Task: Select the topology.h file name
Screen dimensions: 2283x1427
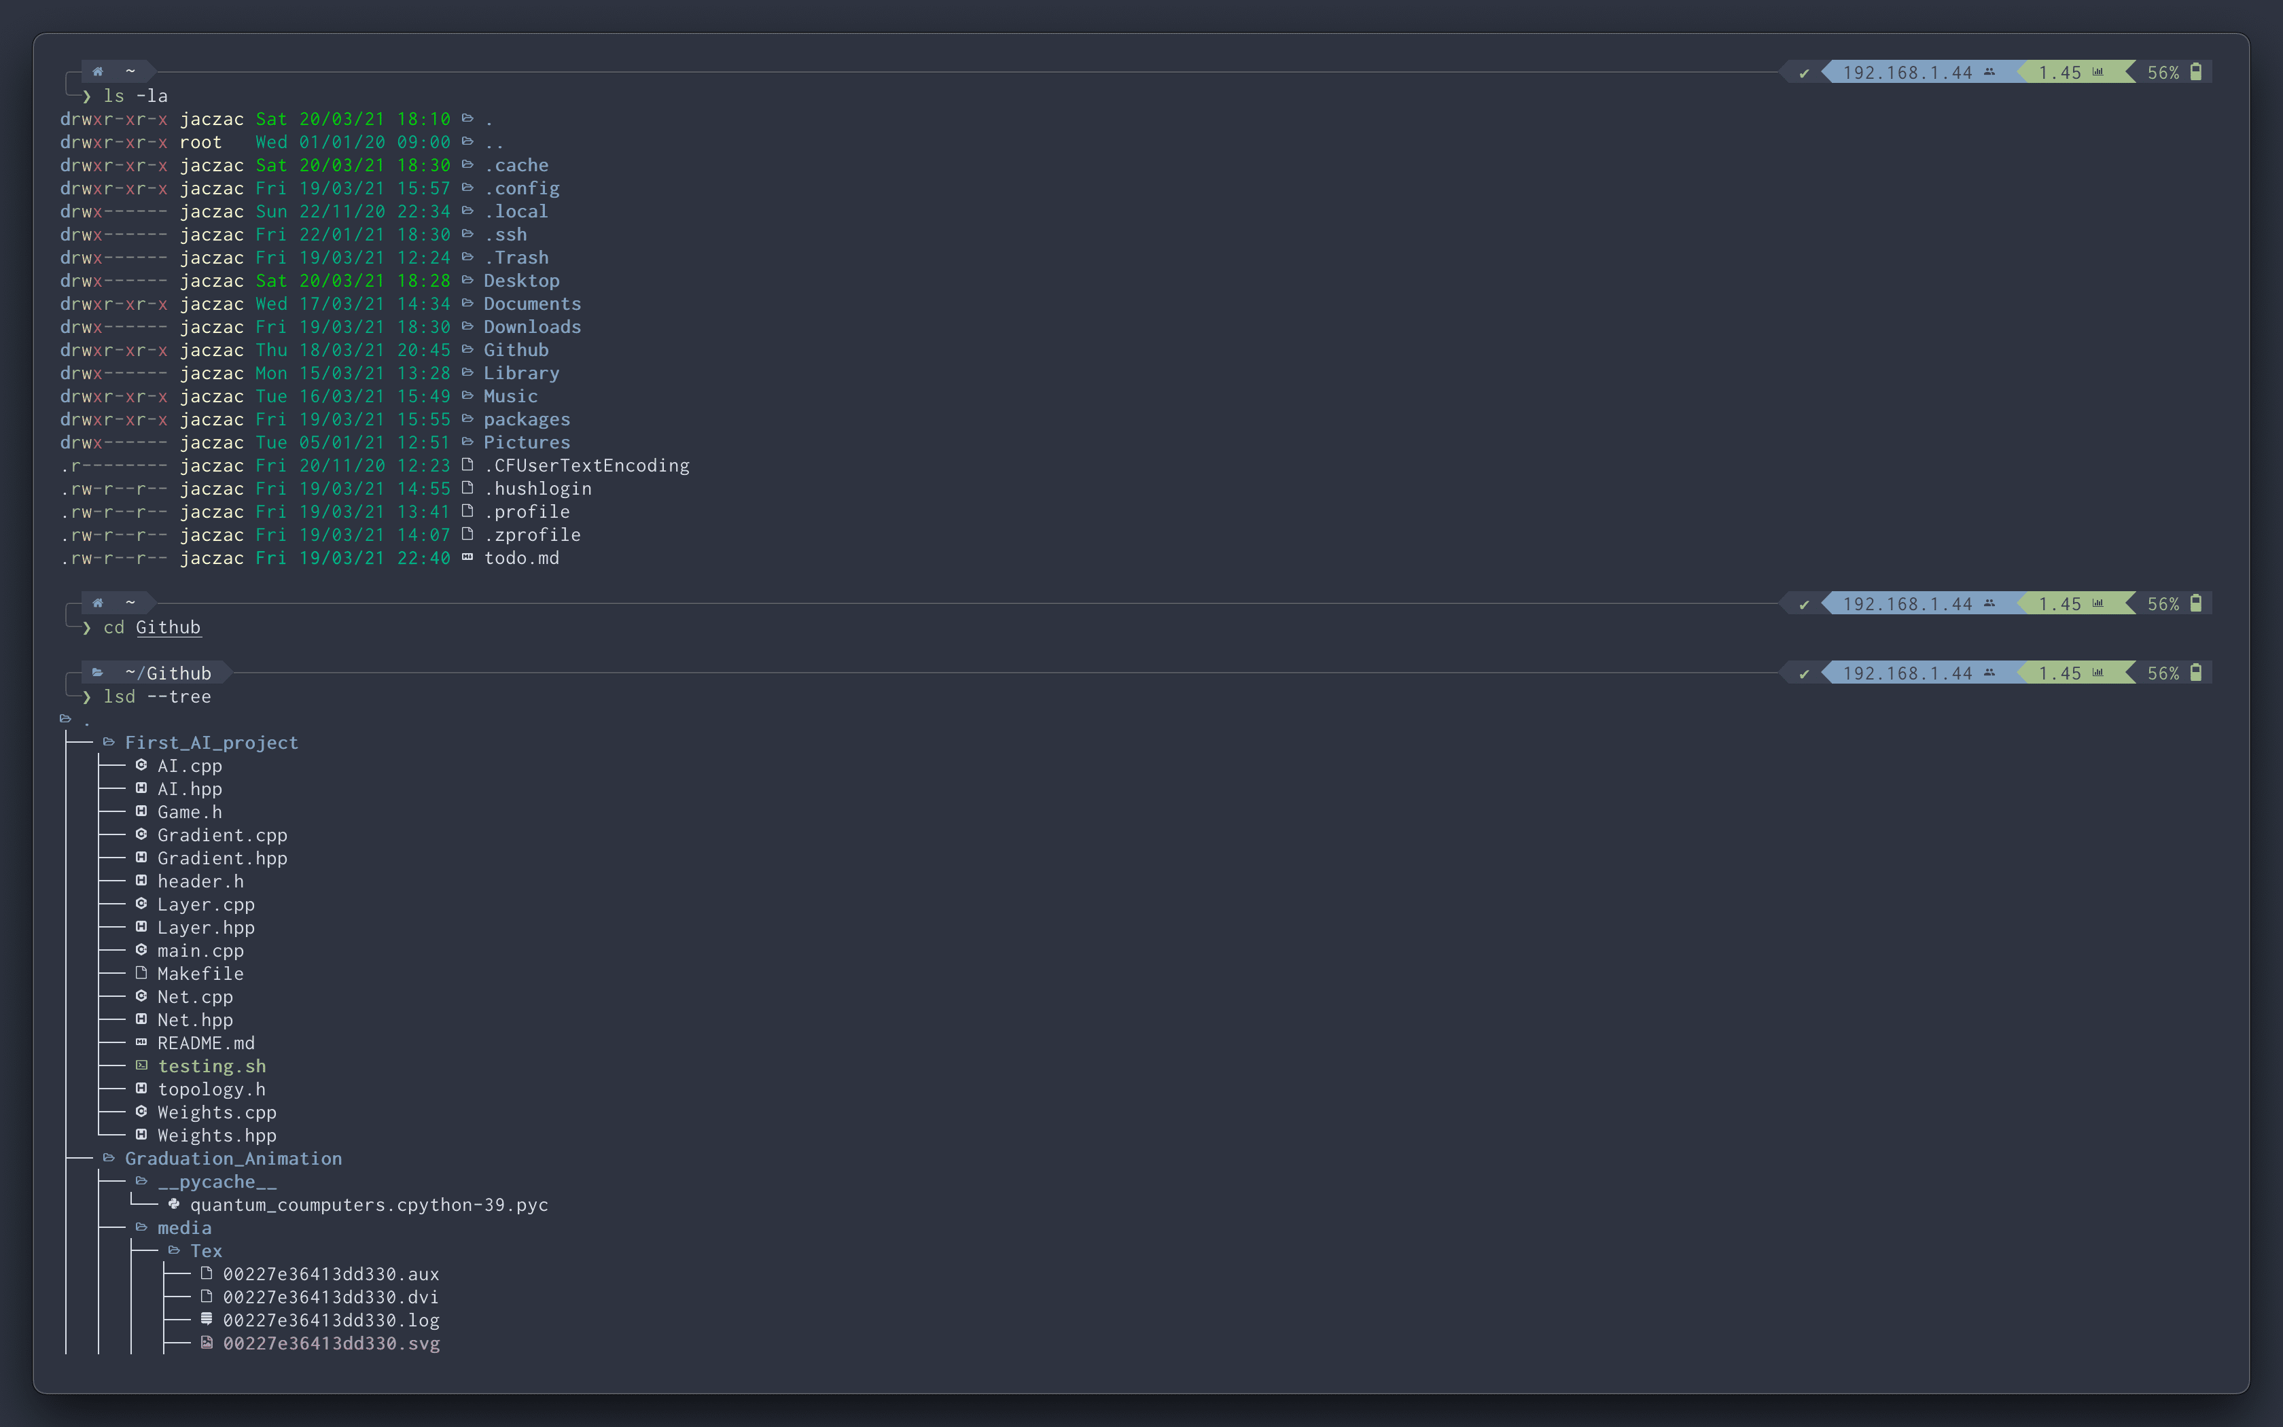Action: point(211,1089)
